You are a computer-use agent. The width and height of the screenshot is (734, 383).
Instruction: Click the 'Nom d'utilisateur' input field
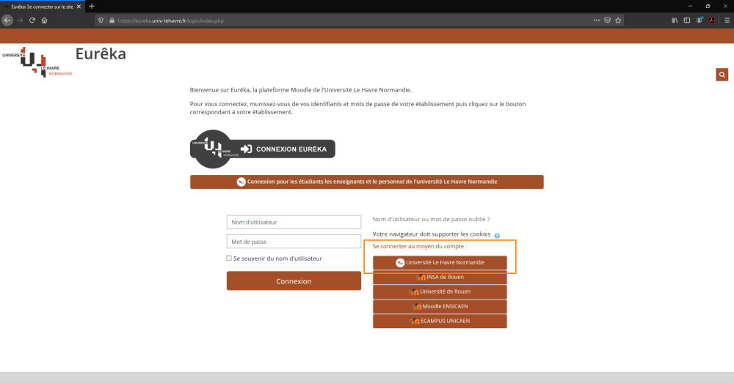point(294,222)
